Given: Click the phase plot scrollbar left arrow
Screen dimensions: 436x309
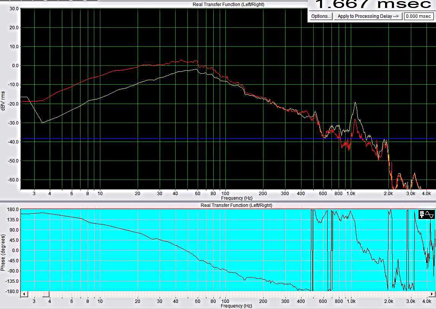Looking at the screenshot, I should (x=24, y=294).
